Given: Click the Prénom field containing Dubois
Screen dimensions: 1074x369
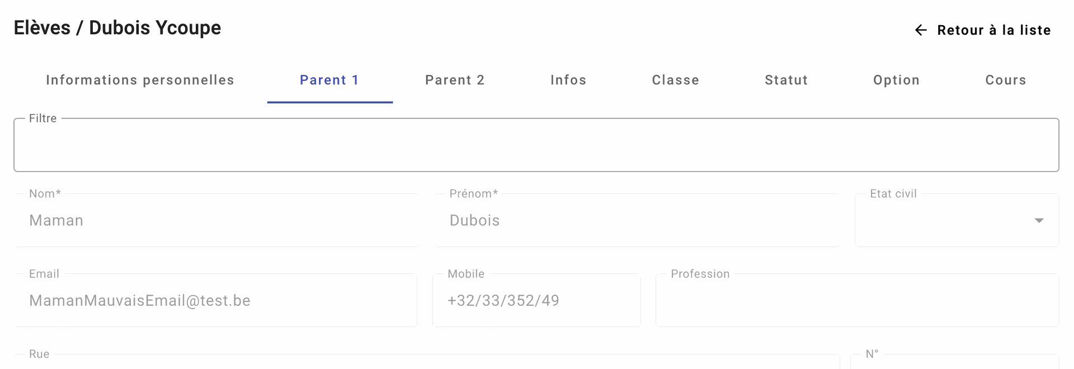Looking at the screenshot, I should pos(637,221).
